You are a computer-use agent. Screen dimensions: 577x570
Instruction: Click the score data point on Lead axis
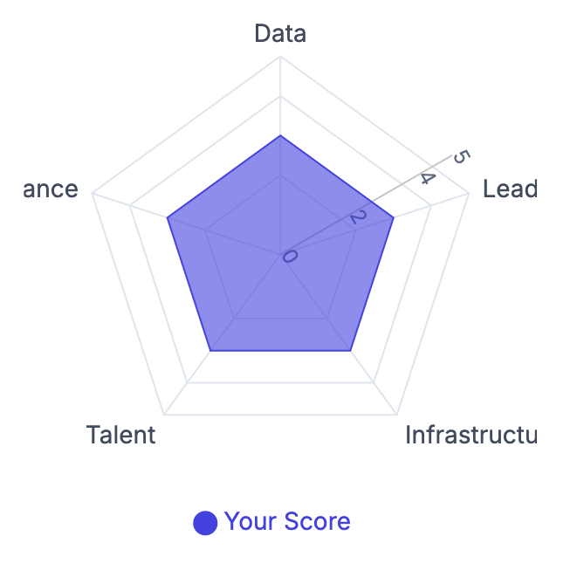[x=394, y=218]
